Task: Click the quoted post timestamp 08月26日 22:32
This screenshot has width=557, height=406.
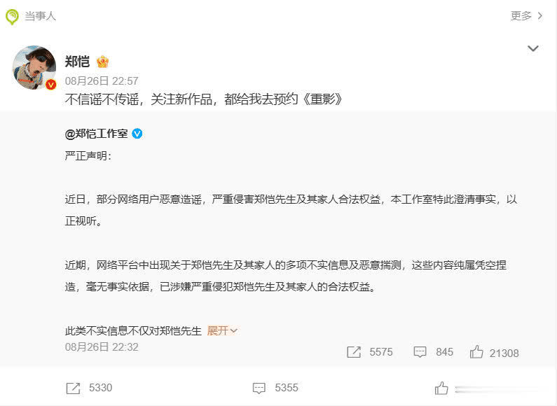Action: pos(102,347)
